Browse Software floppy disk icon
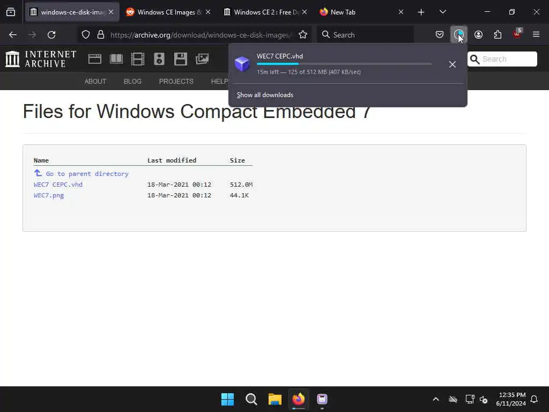 click(x=181, y=59)
